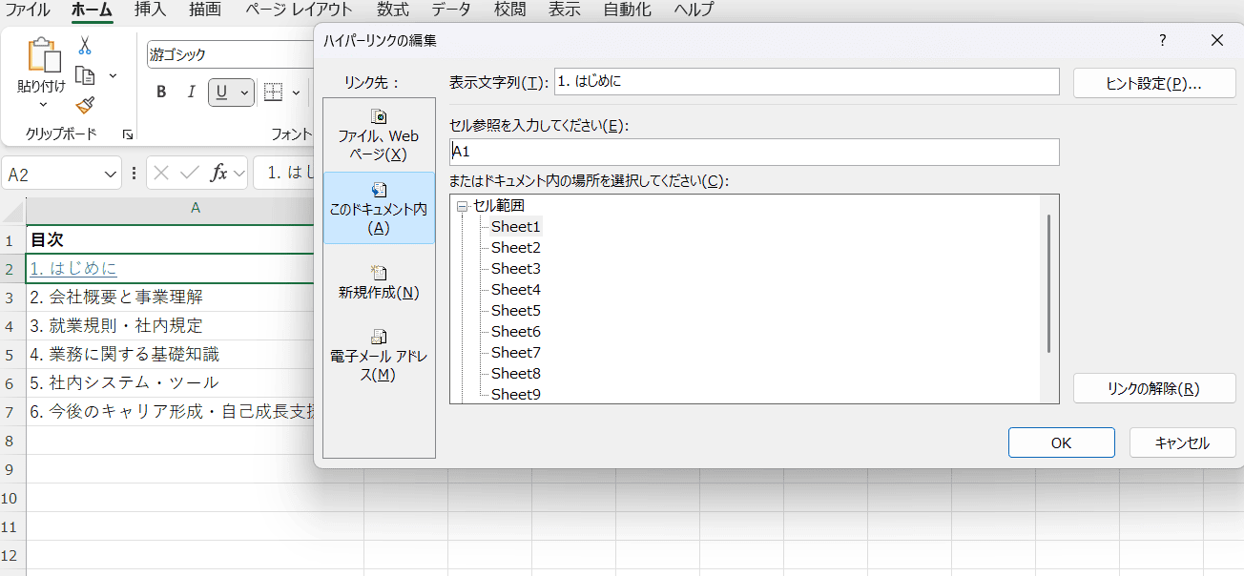Click the ヒント設定 button
The height and width of the screenshot is (576, 1244).
(x=1153, y=83)
